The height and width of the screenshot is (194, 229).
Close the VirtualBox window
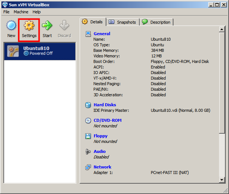[x=224, y=5]
